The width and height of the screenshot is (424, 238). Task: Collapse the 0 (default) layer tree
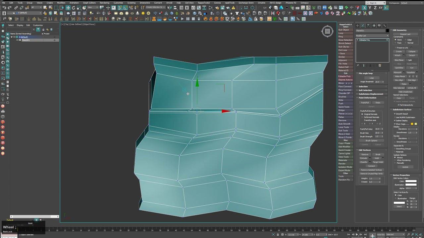pyautogui.click(x=12, y=37)
